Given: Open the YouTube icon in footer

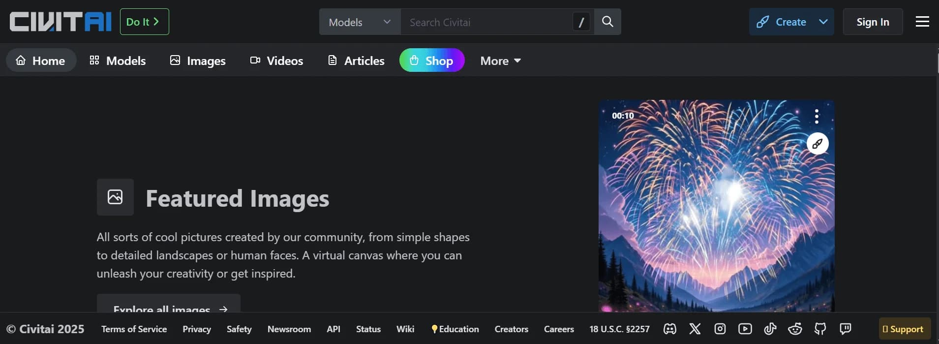Looking at the screenshot, I should 745,329.
